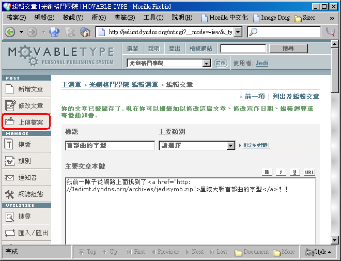Click the page scrollbar up arrow
This screenshot has height=261, width=341.
334,44
